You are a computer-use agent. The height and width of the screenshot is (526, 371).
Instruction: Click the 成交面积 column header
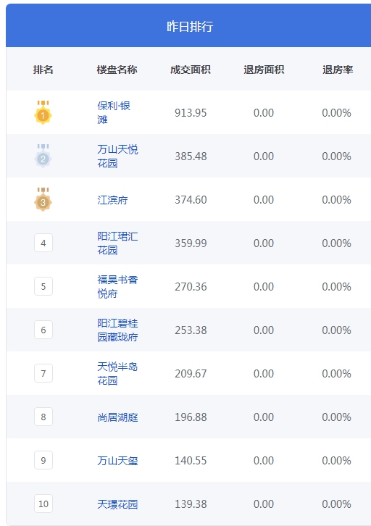[190, 70]
